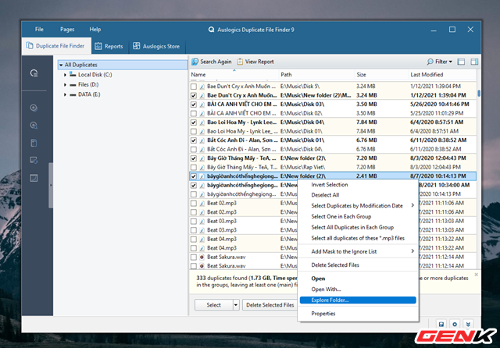
Task: Uncheck Bao Loi Hoa My Disk 04 checkbox
Action: click(194, 123)
